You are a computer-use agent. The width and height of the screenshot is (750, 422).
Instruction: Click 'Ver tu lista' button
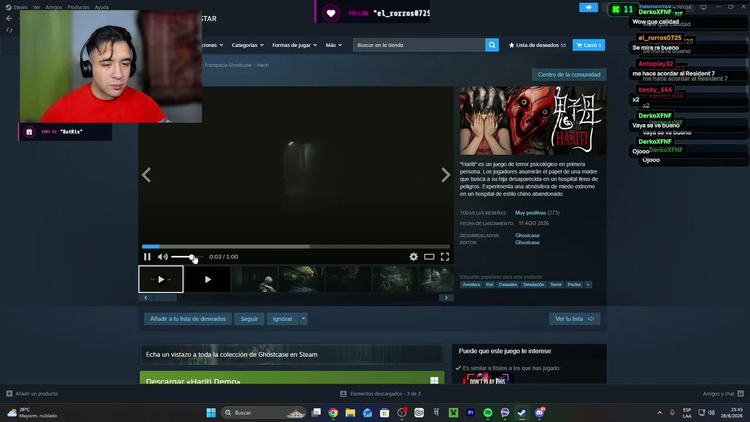coord(574,319)
